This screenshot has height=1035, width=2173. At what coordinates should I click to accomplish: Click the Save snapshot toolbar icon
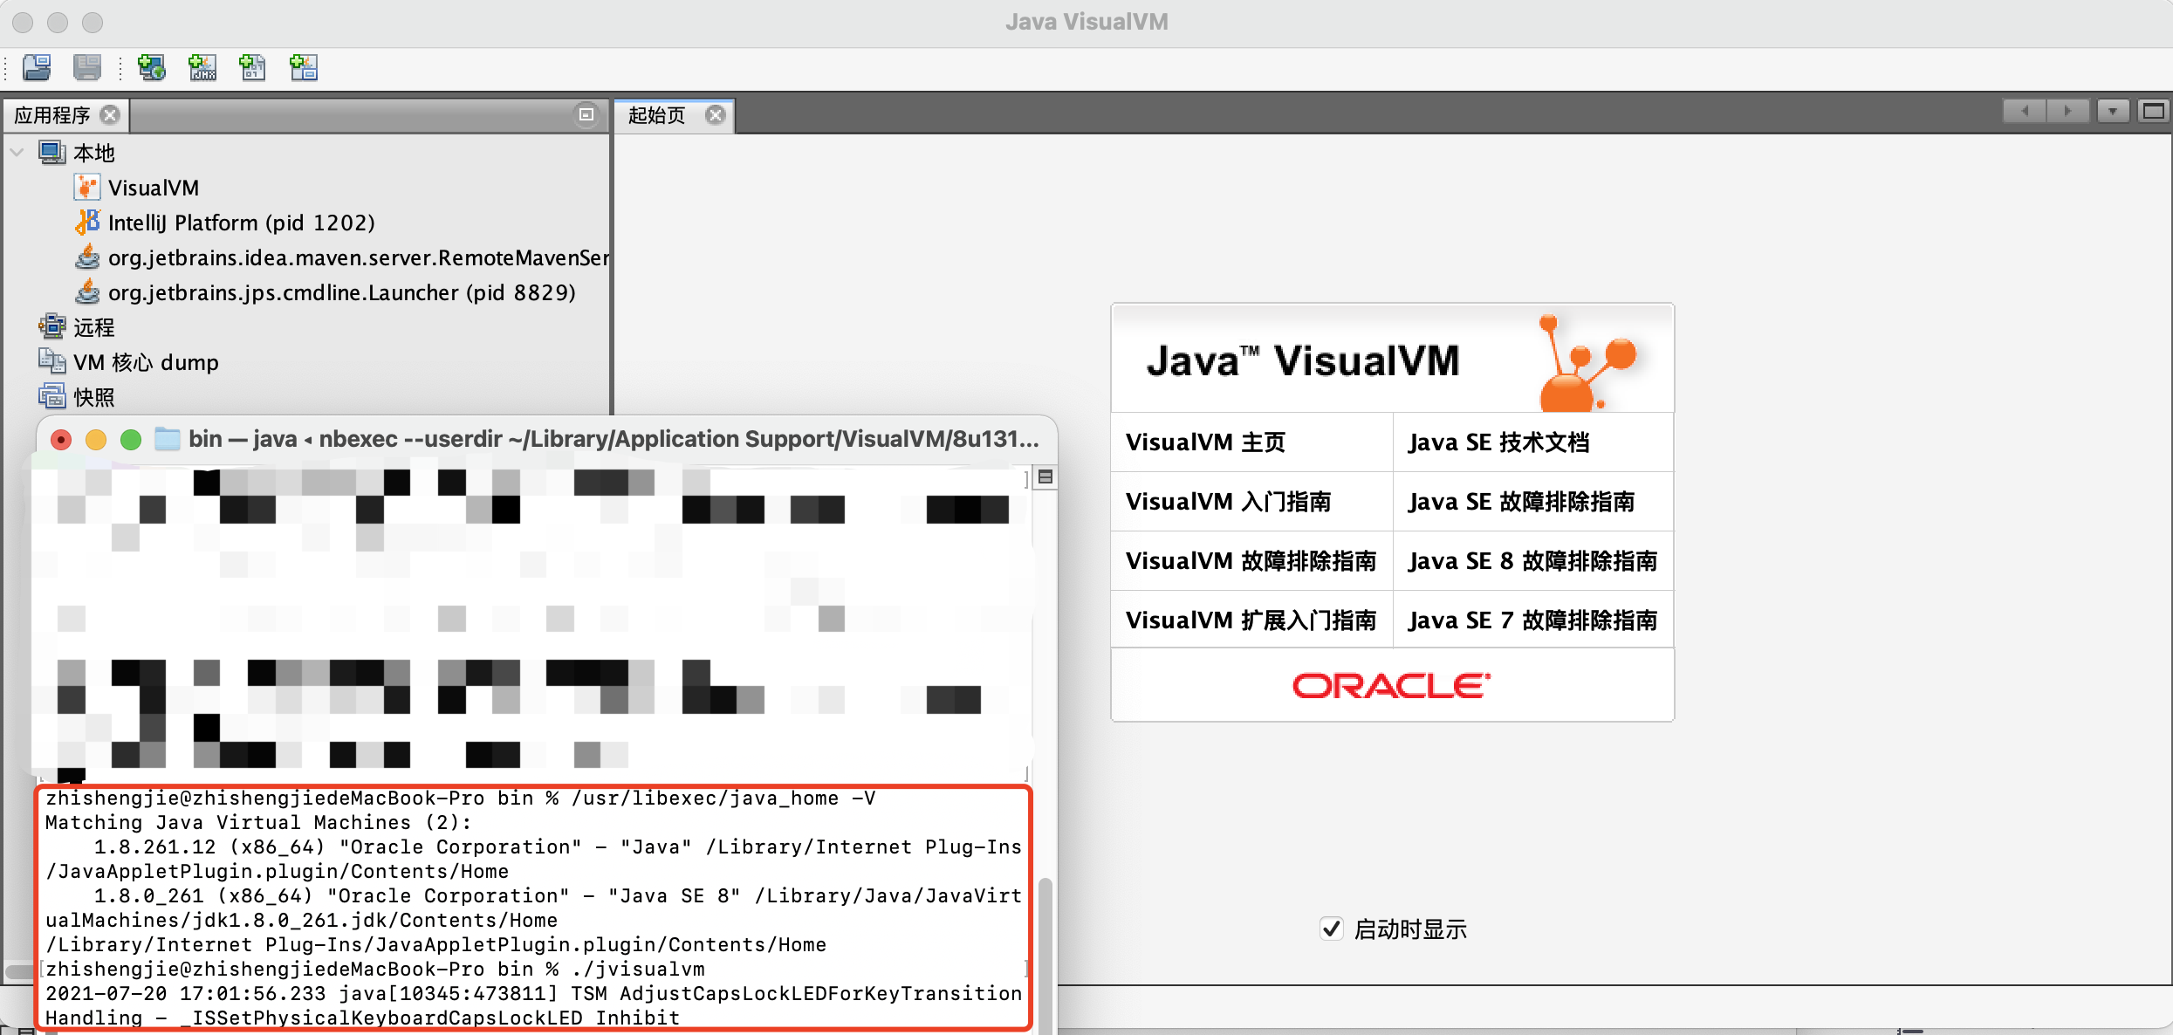click(87, 68)
